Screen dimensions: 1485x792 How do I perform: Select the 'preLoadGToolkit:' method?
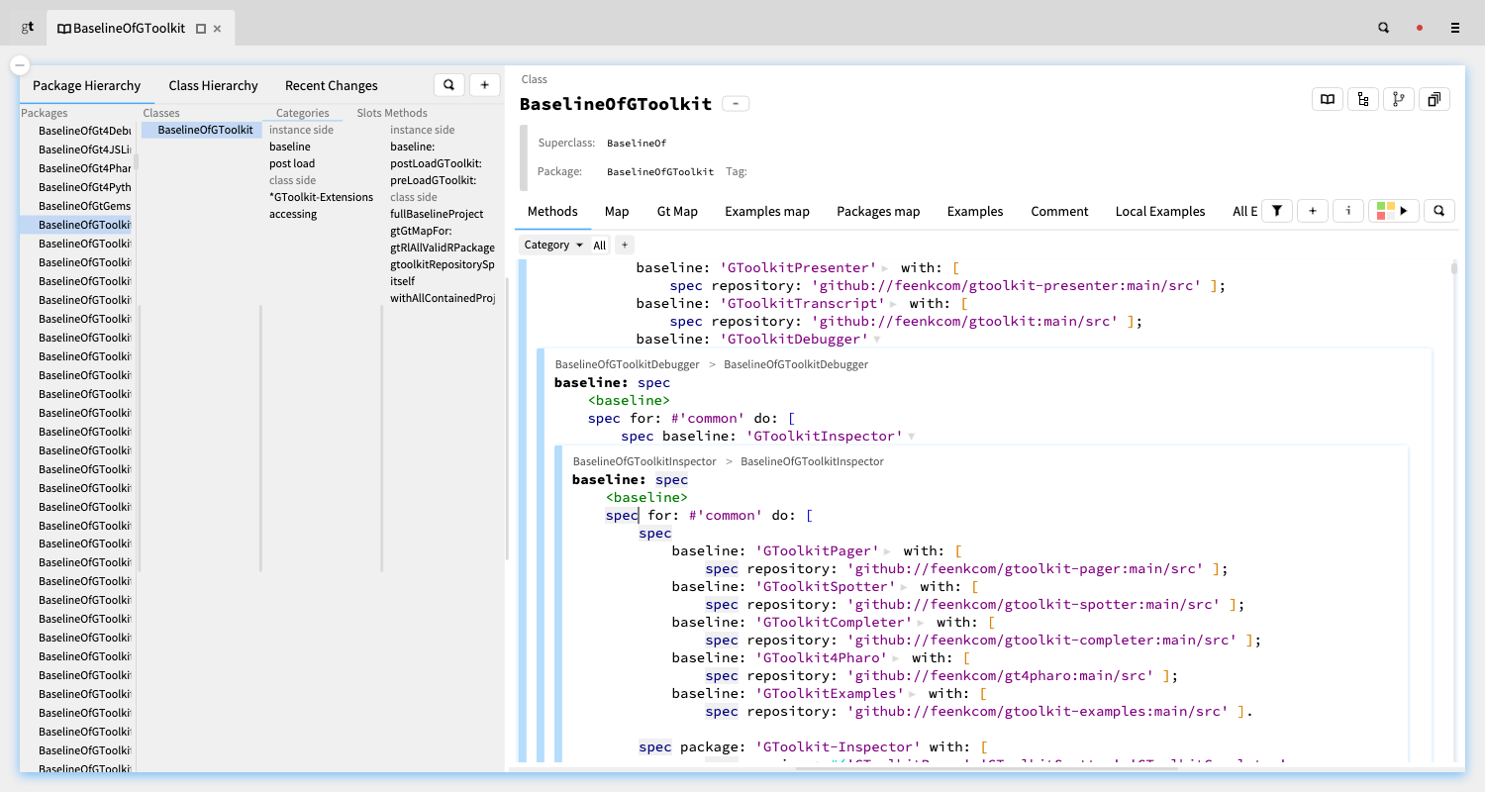(434, 180)
